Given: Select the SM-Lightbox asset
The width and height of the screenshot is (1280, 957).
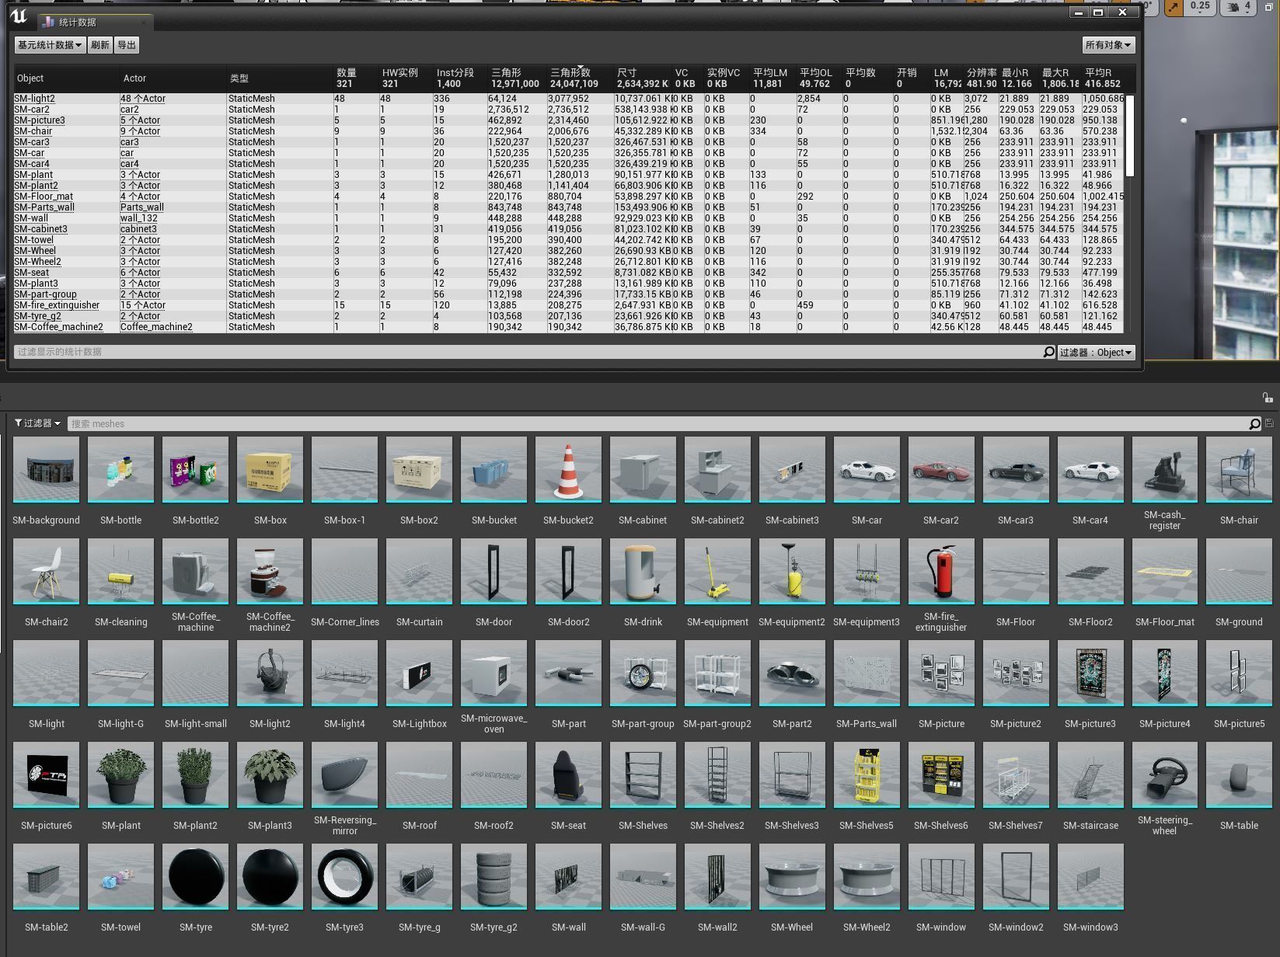Looking at the screenshot, I should point(420,673).
